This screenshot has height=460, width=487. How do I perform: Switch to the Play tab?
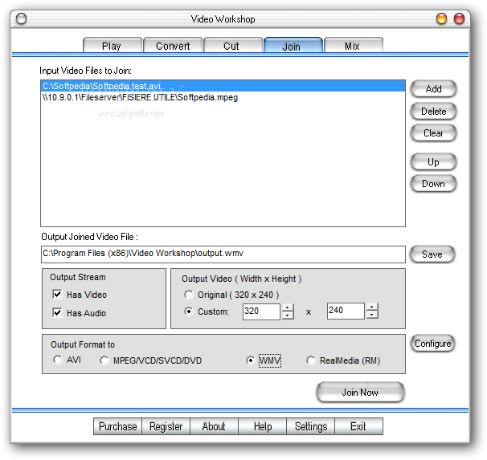[x=113, y=45]
